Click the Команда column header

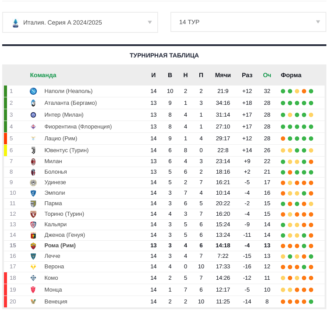[x=43, y=75]
